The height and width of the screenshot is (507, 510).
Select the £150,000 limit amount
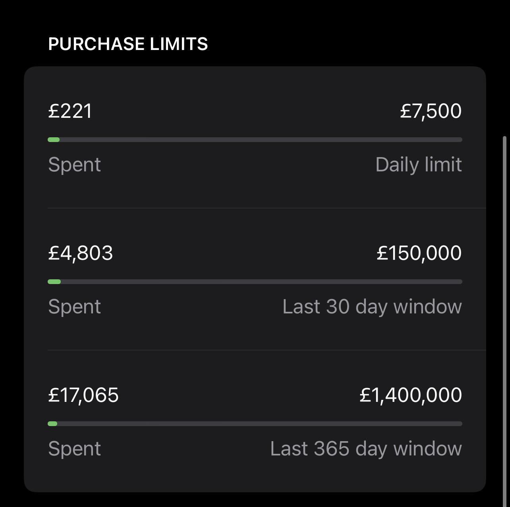tap(418, 253)
